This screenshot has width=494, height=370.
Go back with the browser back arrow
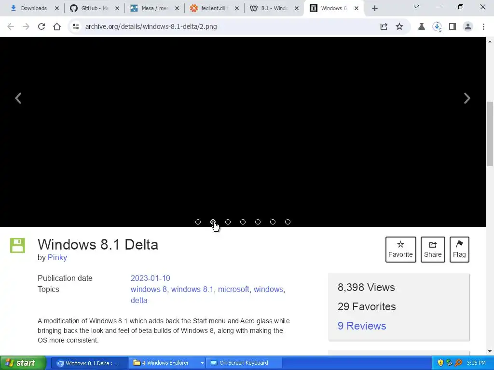[x=11, y=27]
